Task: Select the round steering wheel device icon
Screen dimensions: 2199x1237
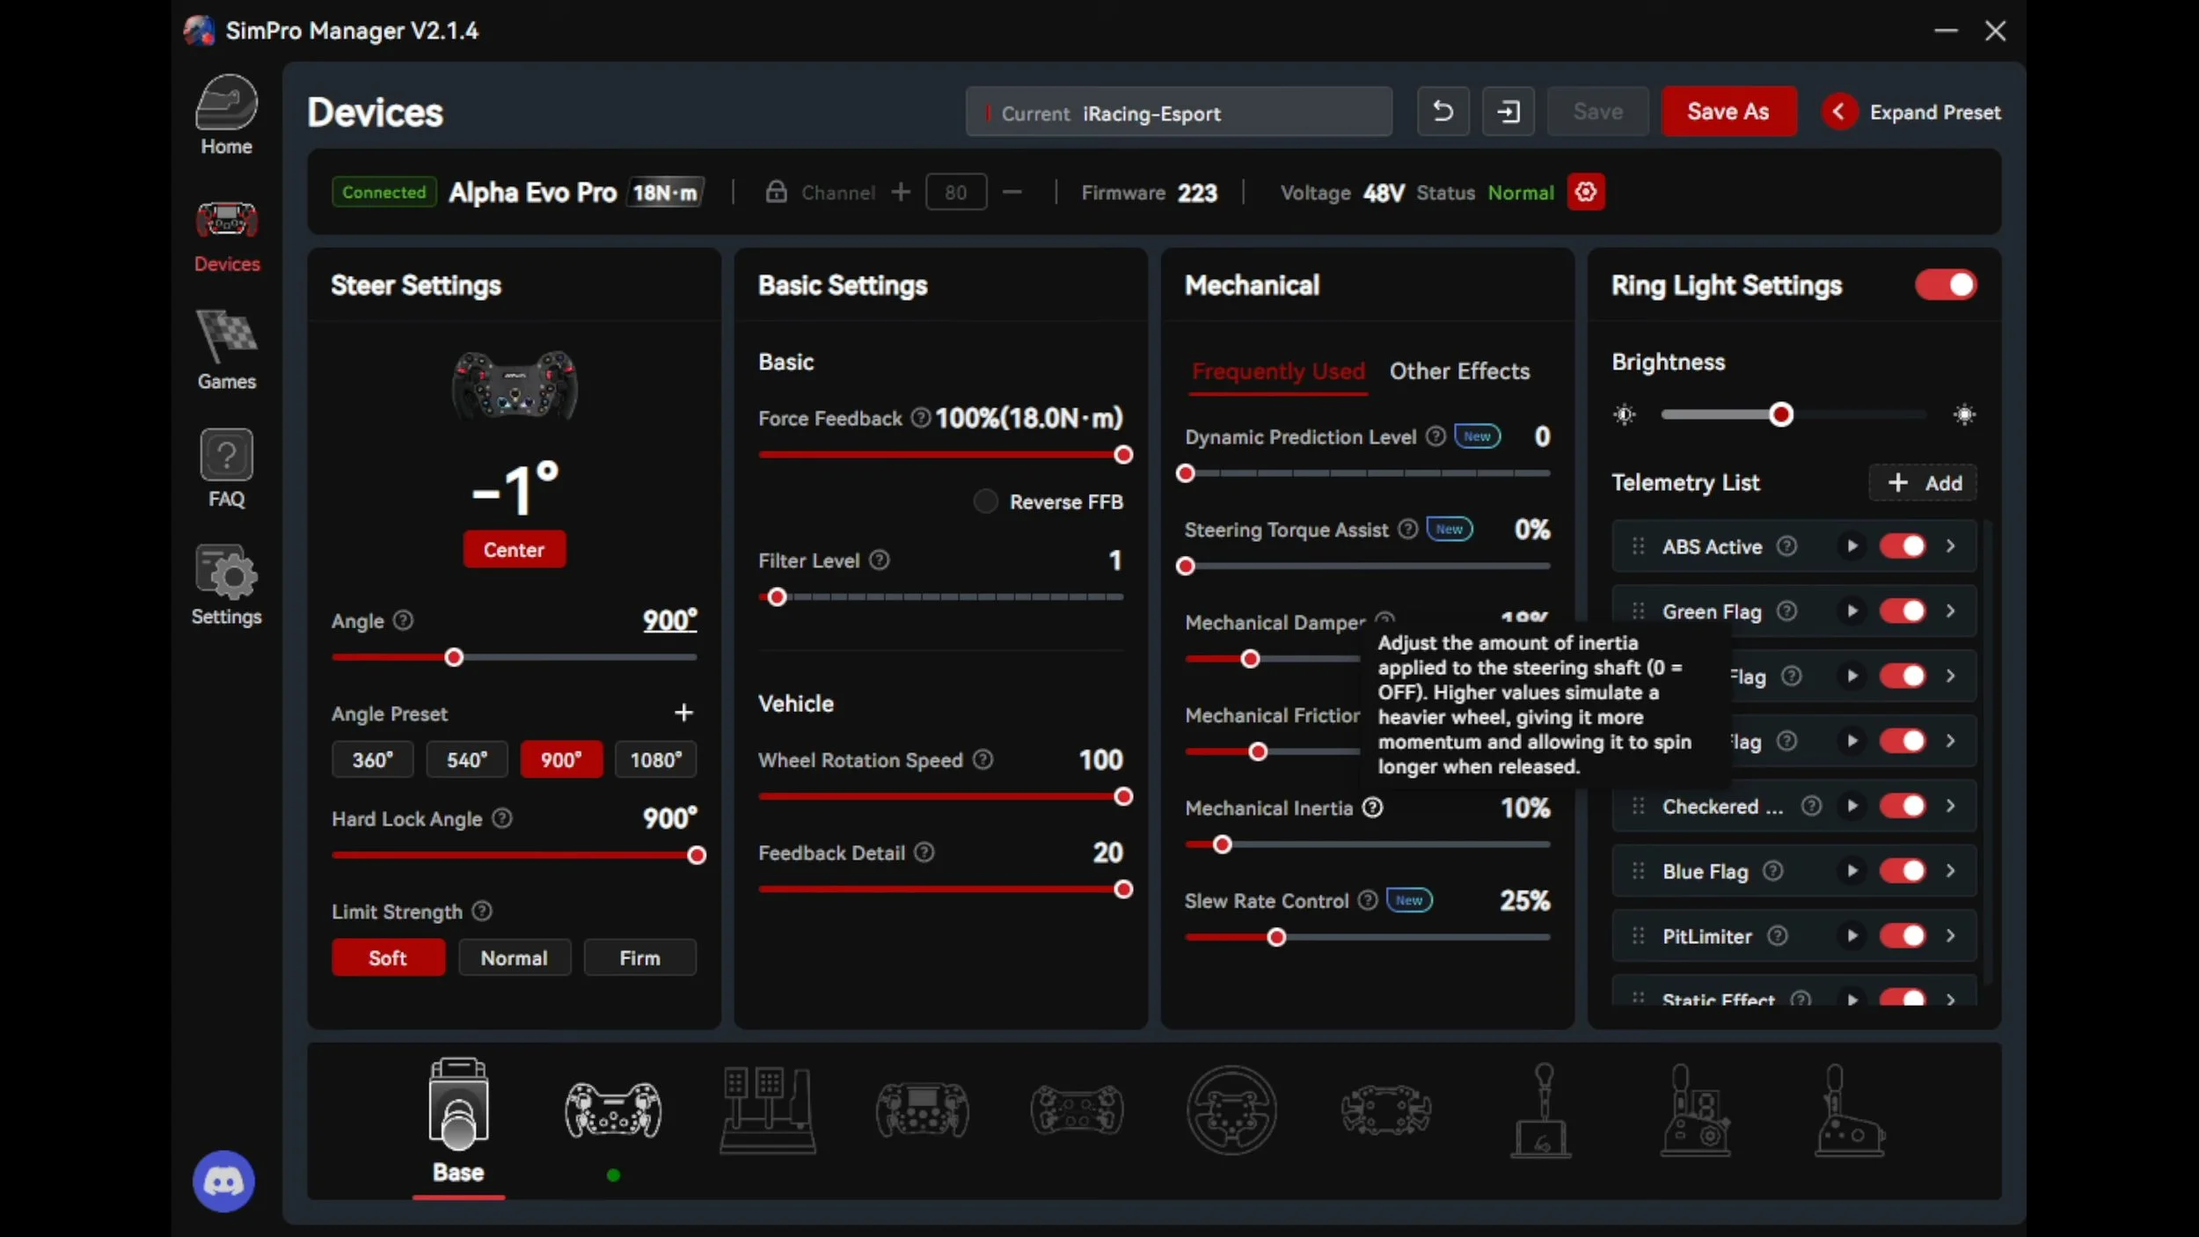Action: (1231, 1110)
